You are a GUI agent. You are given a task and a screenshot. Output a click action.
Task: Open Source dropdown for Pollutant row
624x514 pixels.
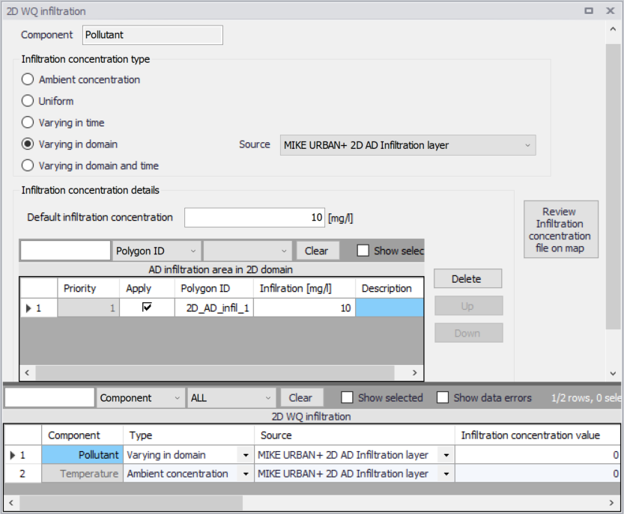pos(446,455)
